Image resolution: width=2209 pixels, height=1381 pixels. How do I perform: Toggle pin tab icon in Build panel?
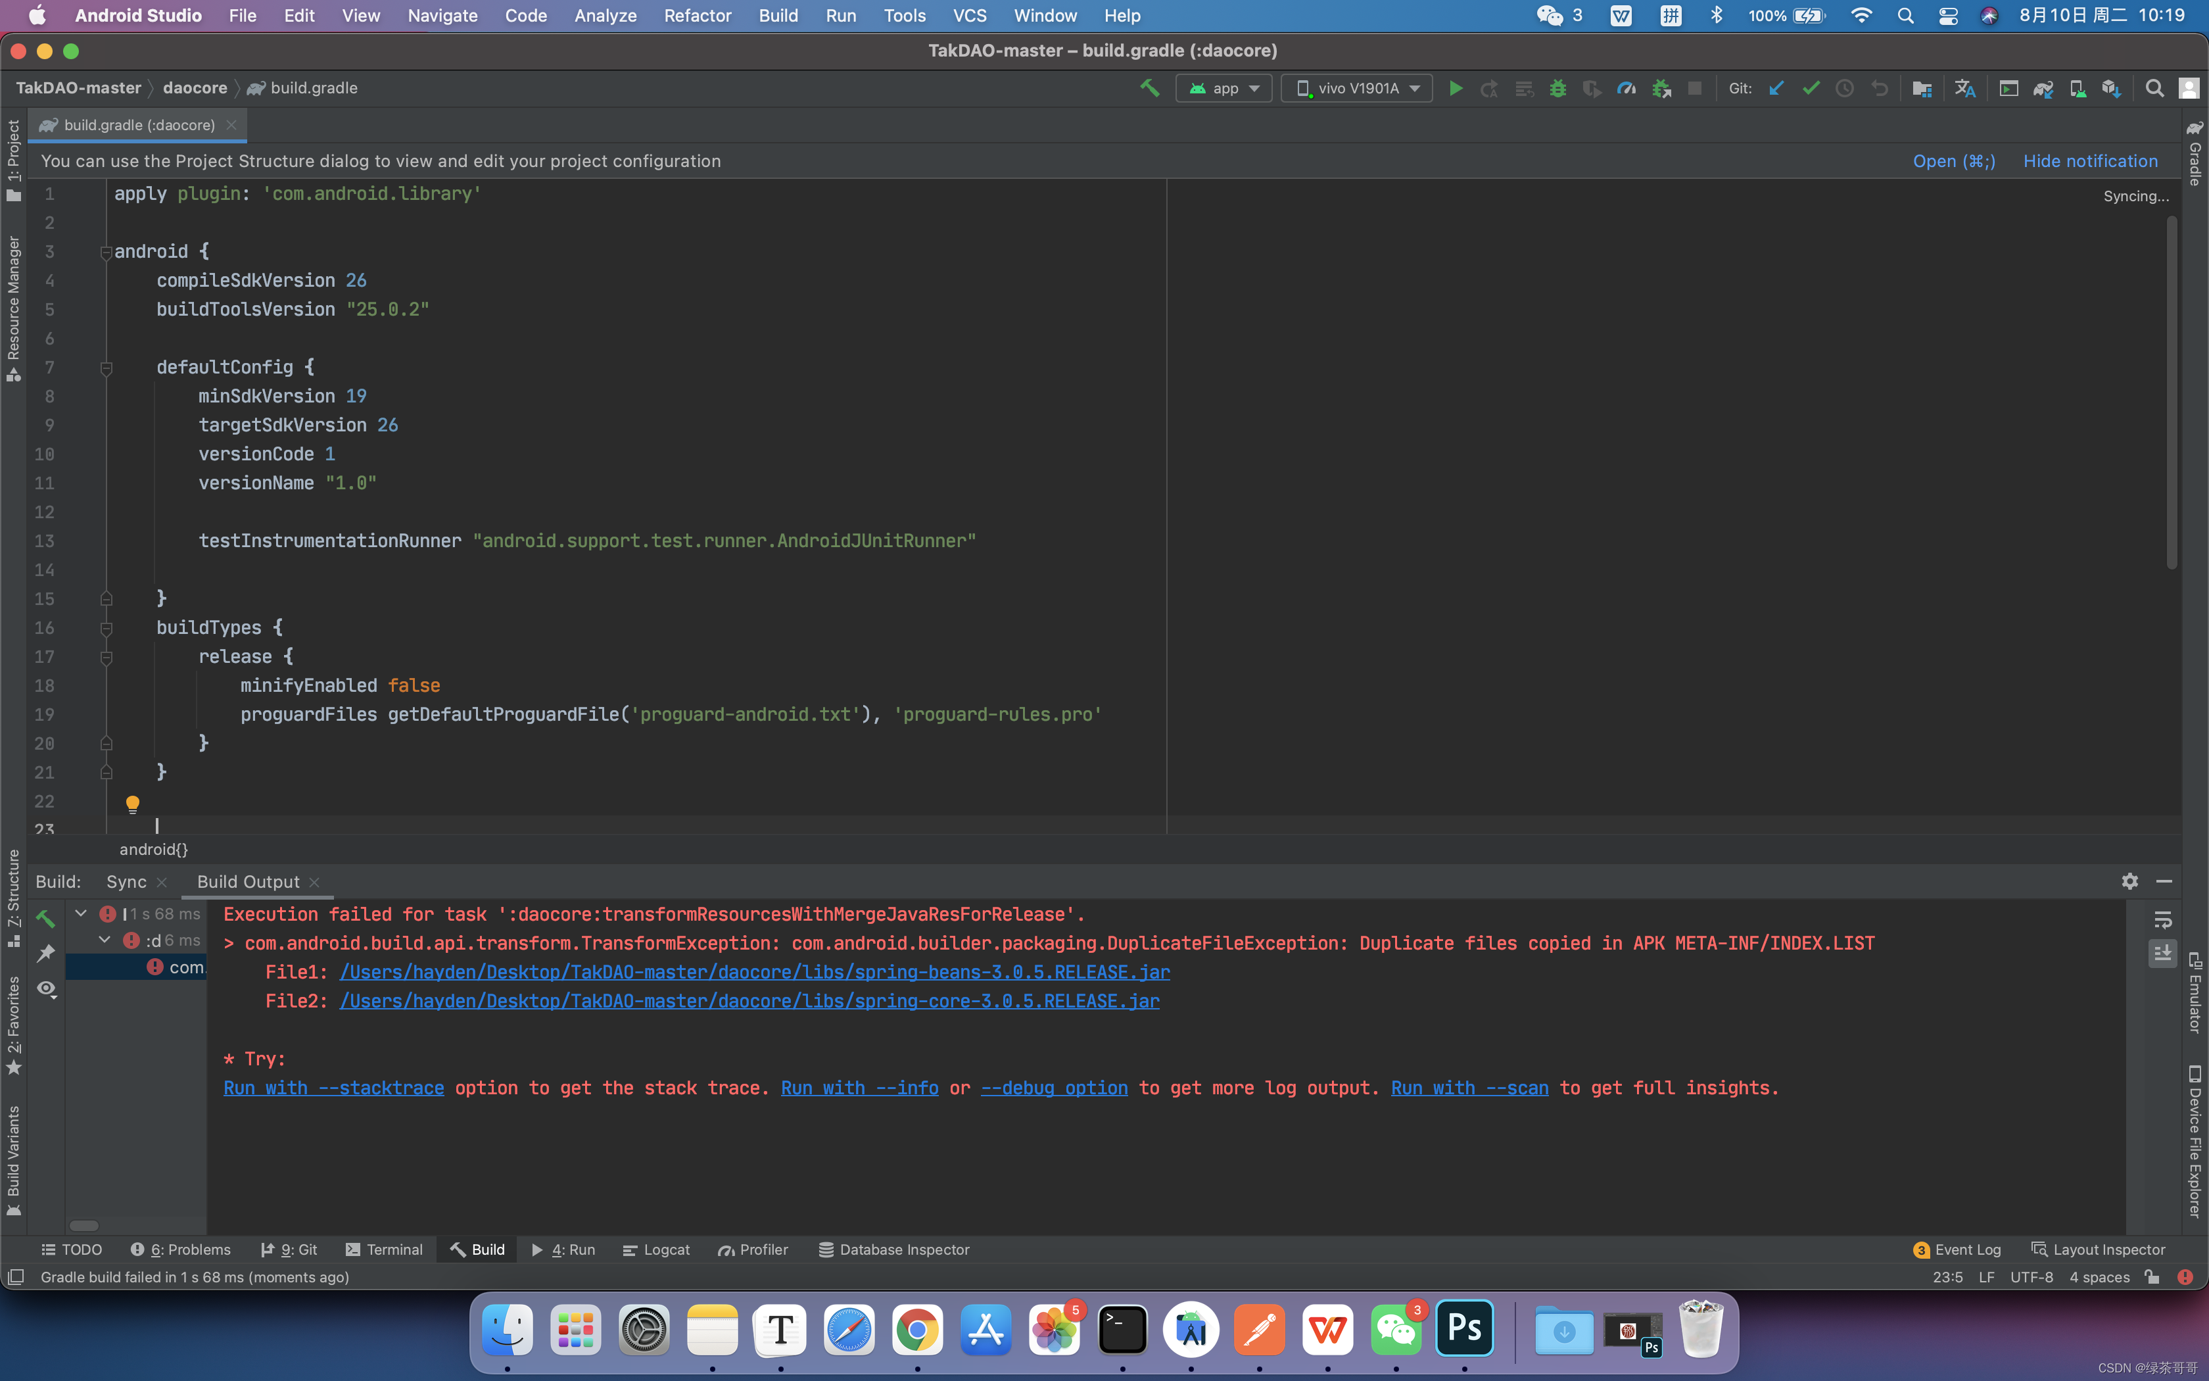[x=47, y=954]
